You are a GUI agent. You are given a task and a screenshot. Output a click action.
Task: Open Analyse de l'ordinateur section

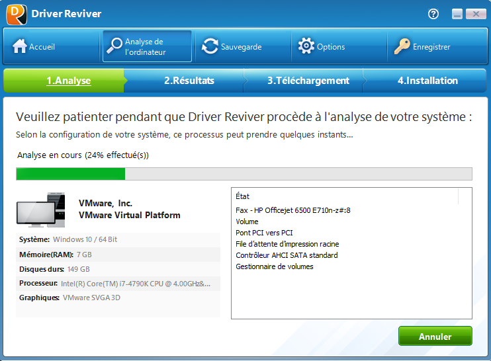(147, 46)
